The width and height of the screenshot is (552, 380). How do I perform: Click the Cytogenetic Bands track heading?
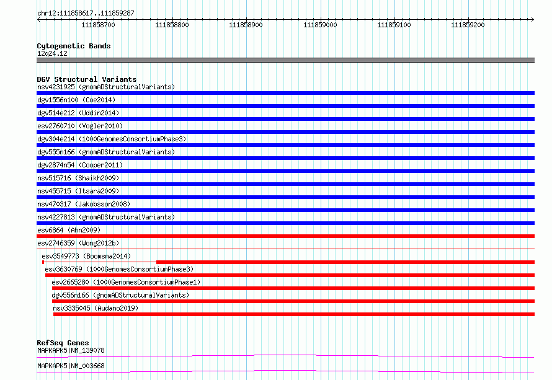coord(74,46)
